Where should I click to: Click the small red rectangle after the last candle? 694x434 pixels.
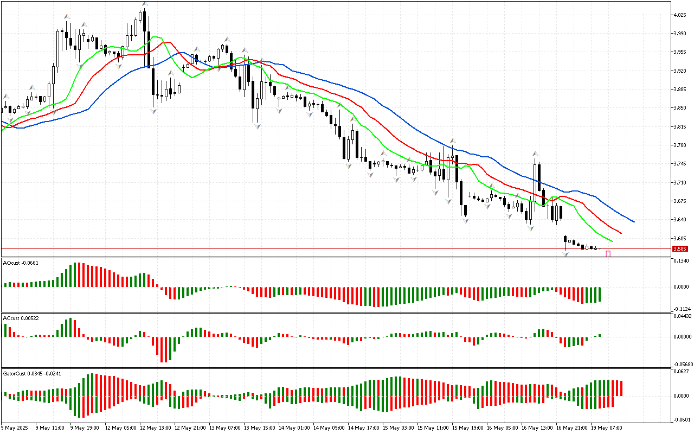tap(608, 253)
